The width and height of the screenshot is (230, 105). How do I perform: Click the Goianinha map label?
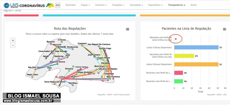click(109, 74)
